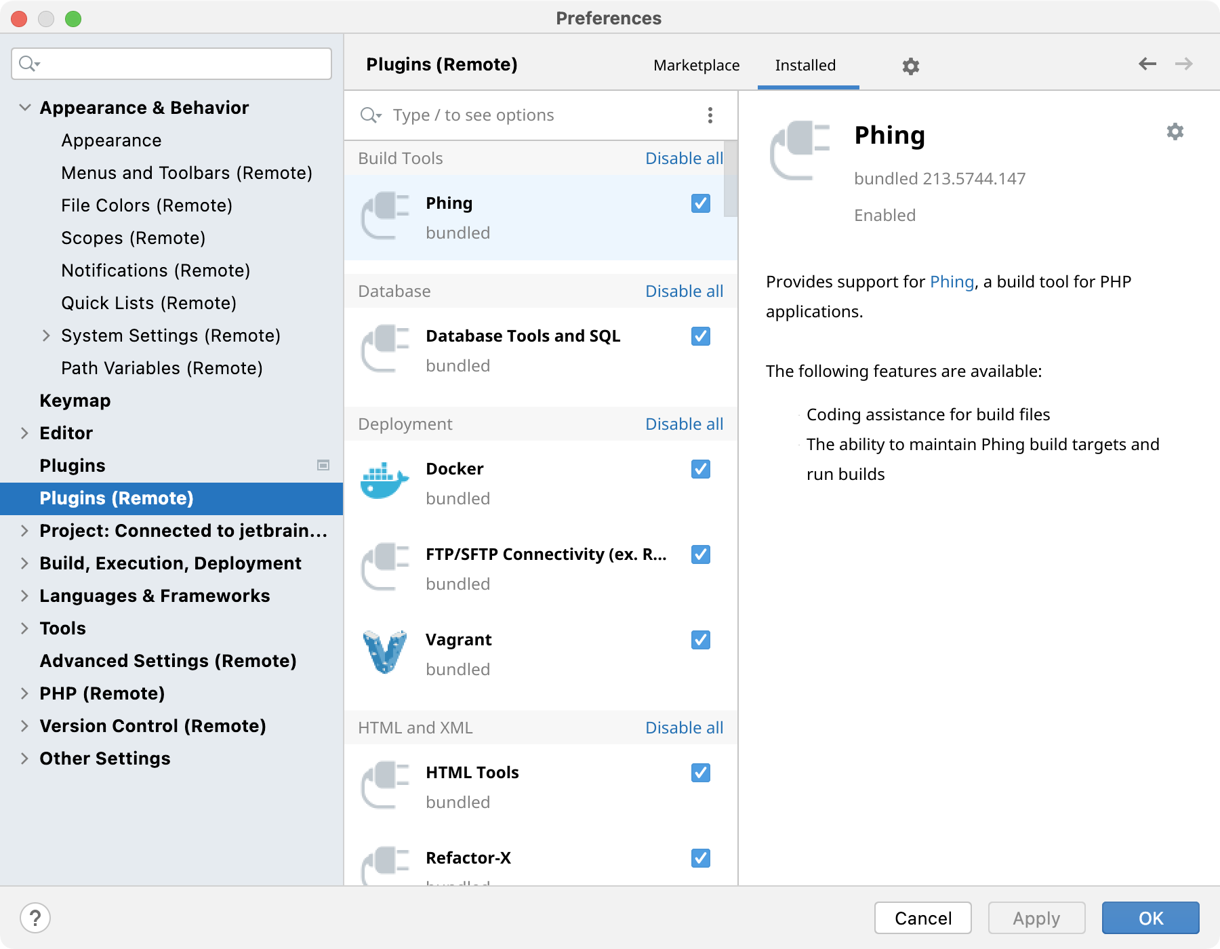Viewport: 1220px width, 949px height.
Task: Click the gear icon beside Installed tab
Action: coord(910,66)
